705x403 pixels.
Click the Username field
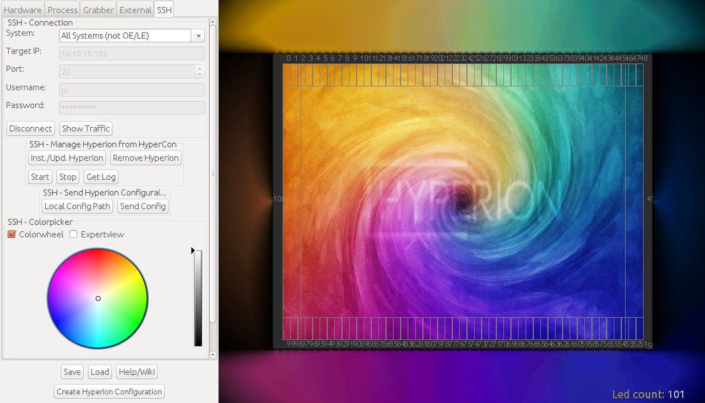coord(132,90)
